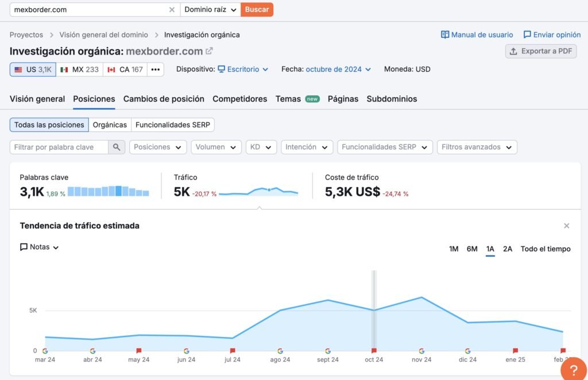Switch to Subdominios tab

pos(392,99)
